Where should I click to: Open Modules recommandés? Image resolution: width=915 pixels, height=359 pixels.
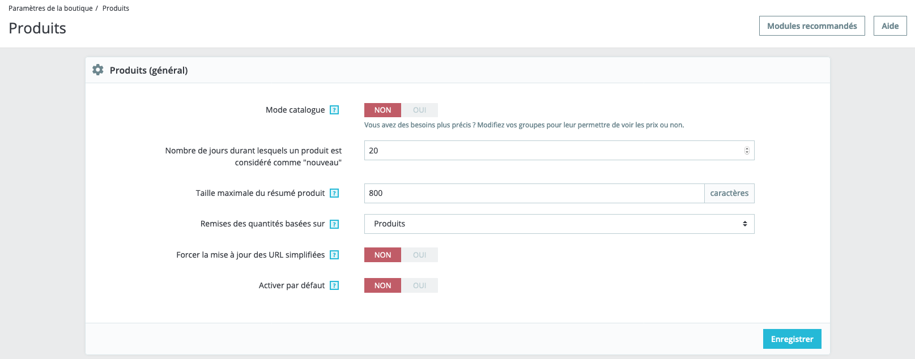pos(812,26)
